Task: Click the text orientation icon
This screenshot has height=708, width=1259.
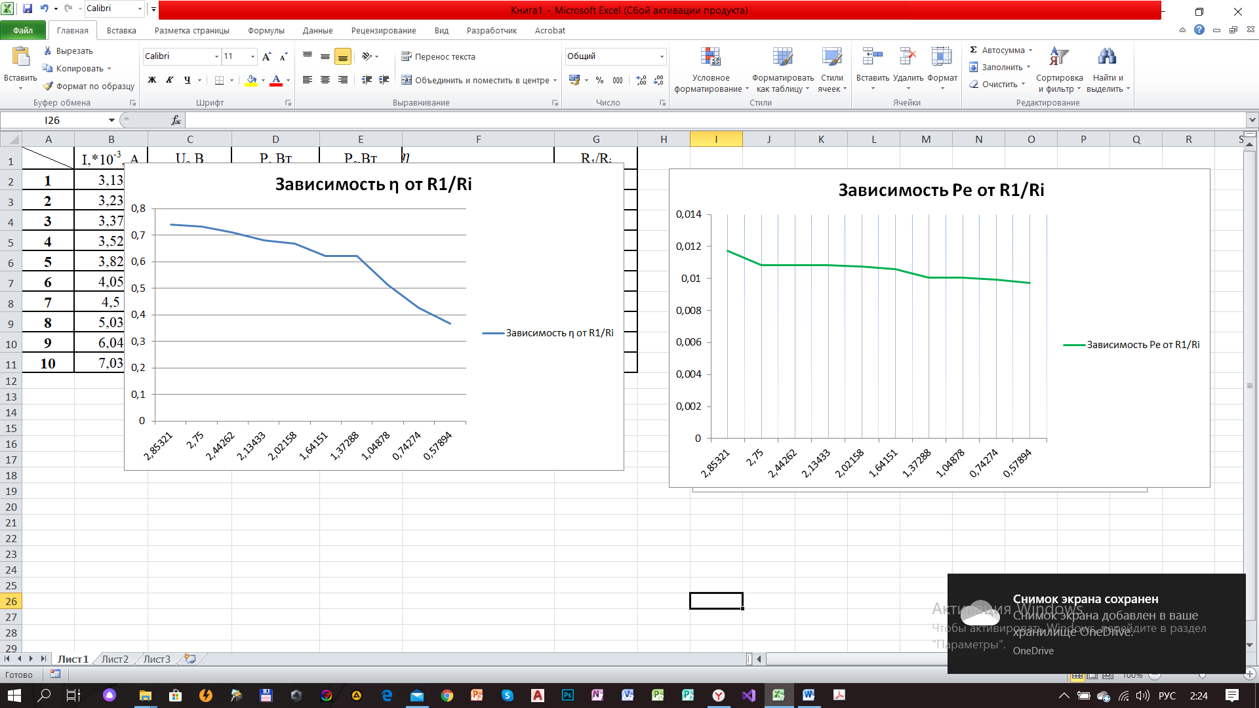Action: click(x=367, y=56)
